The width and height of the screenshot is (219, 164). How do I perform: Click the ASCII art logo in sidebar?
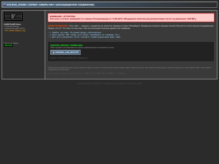click(13, 17)
